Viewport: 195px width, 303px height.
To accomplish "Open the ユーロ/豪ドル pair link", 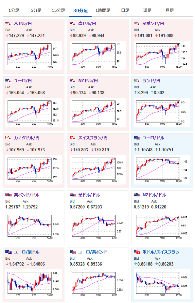I will coord(27,252).
